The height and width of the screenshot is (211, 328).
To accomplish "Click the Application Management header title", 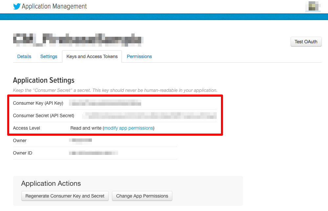I will pyautogui.click(x=54, y=7).
